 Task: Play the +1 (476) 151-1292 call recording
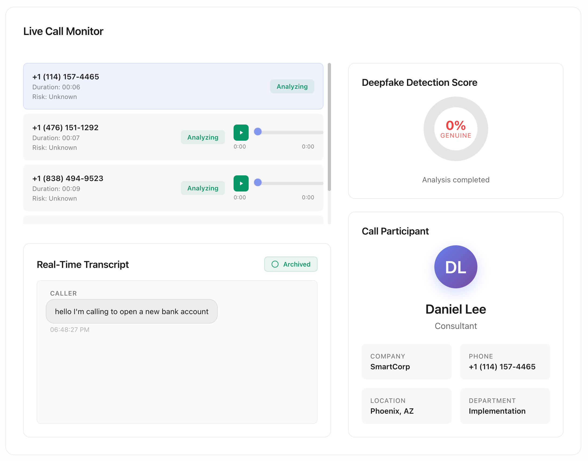tap(241, 133)
